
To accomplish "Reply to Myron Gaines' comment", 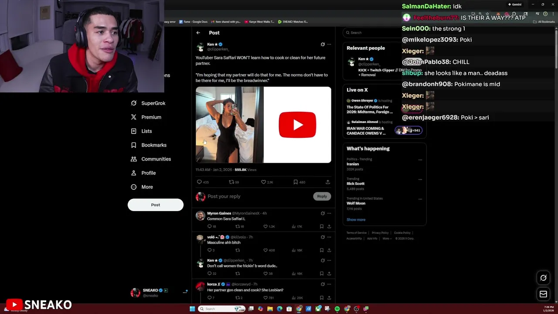I will pos(212,227).
